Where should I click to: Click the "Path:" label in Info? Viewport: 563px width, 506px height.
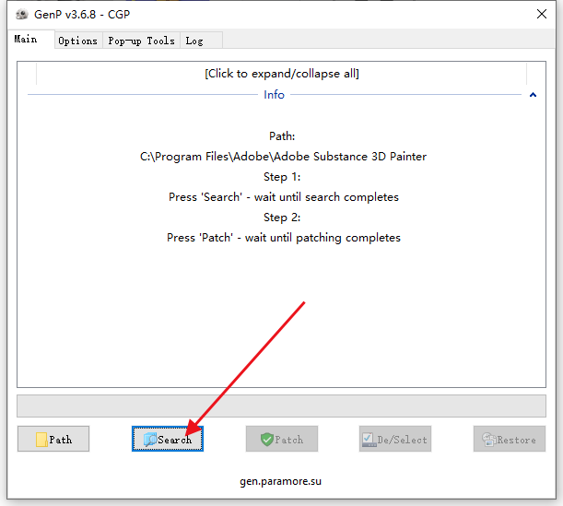(x=282, y=136)
